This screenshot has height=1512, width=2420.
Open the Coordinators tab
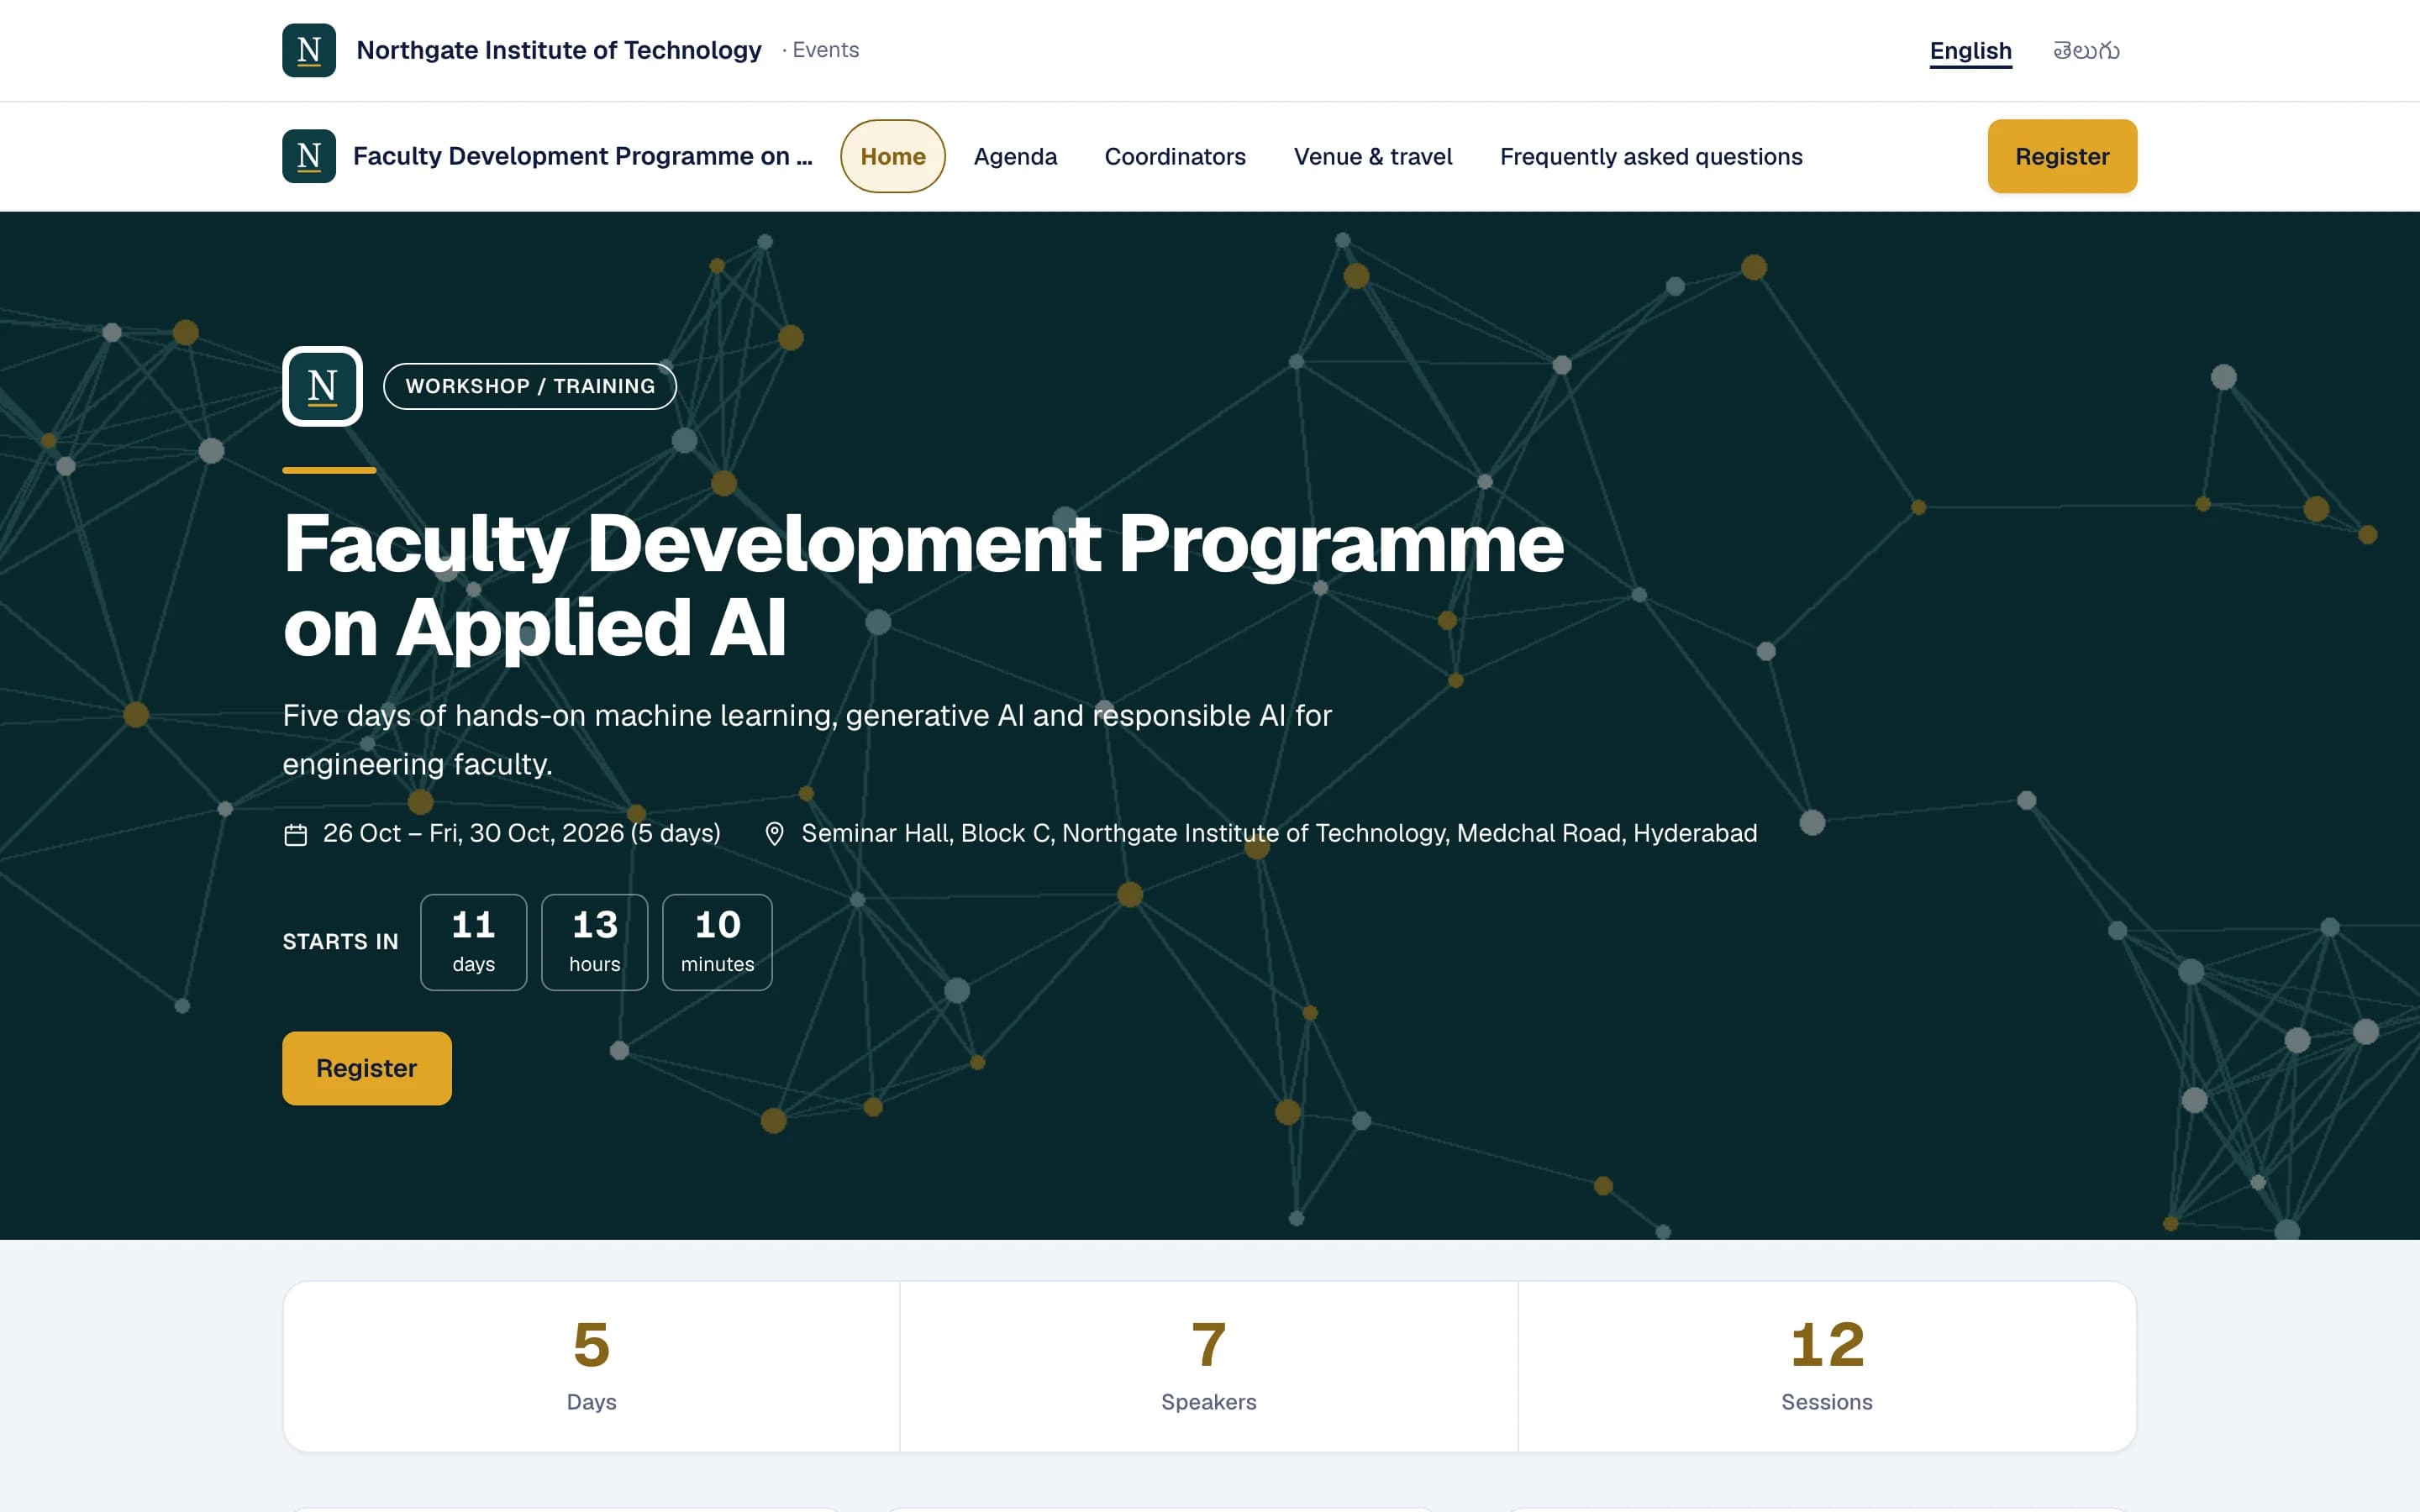click(x=1175, y=156)
